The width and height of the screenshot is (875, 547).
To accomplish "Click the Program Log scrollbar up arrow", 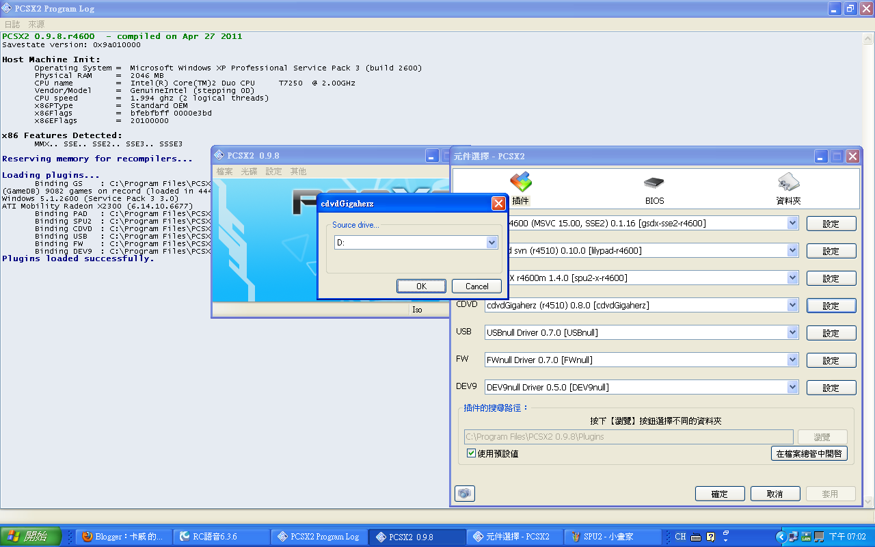I will [x=869, y=38].
